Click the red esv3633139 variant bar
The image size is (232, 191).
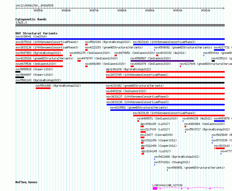point(179,116)
